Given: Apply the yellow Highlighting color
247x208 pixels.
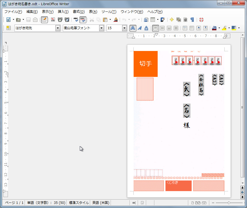Looking at the screenshot, I should [x=224, y=28].
